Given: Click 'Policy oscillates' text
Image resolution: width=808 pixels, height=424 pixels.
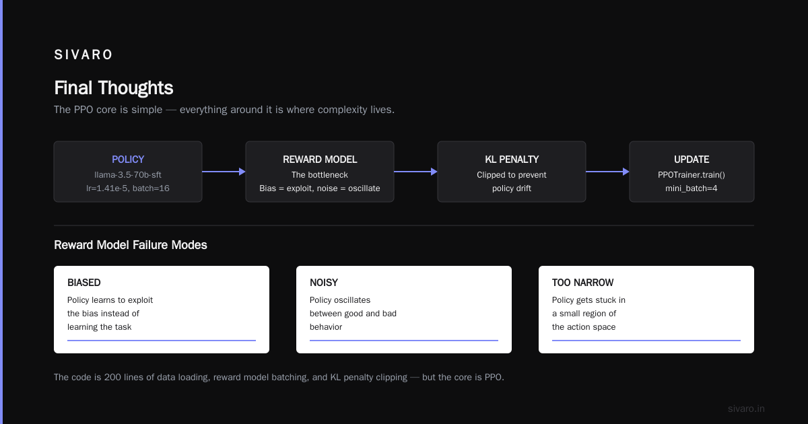Looking at the screenshot, I should point(340,300).
